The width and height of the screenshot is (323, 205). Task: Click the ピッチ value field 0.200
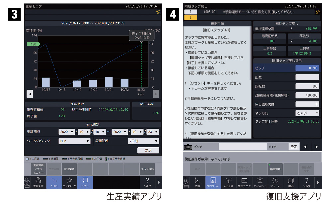(307, 68)
